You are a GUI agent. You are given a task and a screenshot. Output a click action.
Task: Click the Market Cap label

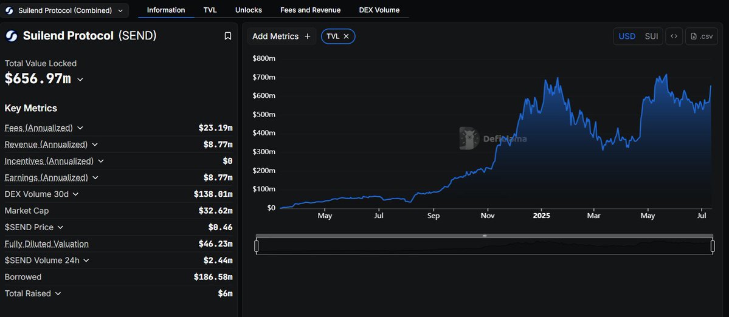click(27, 211)
